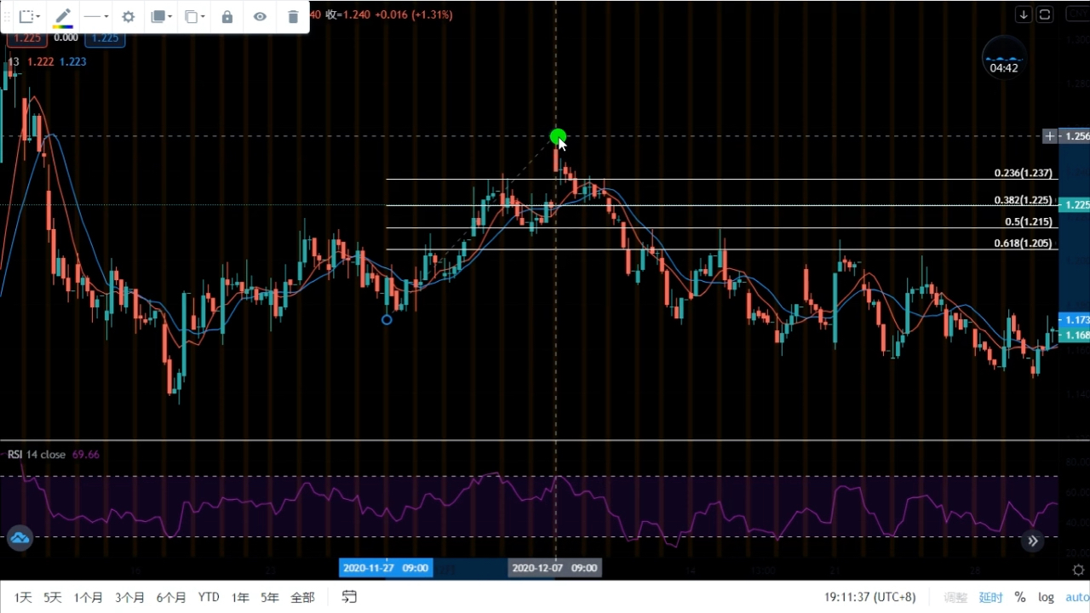Toggle the 延时 delayed data option
1090x613 pixels.
tap(991, 598)
